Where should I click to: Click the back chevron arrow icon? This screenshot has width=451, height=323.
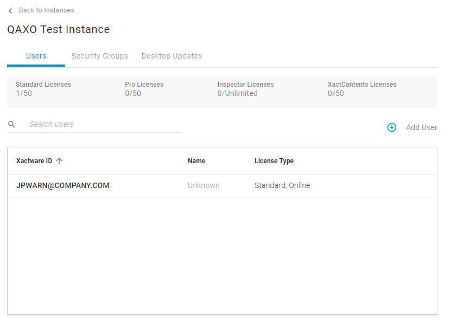click(x=10, y=11)
